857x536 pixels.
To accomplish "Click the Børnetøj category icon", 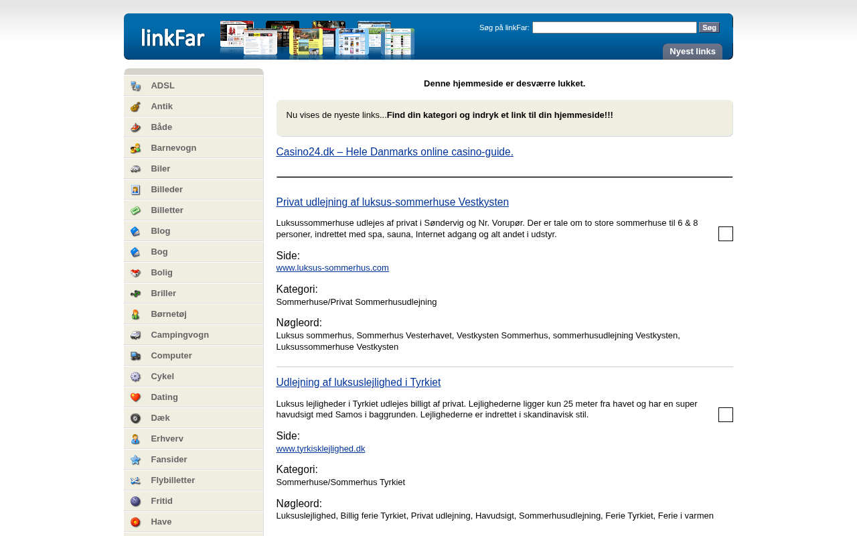I will (136, 314).
